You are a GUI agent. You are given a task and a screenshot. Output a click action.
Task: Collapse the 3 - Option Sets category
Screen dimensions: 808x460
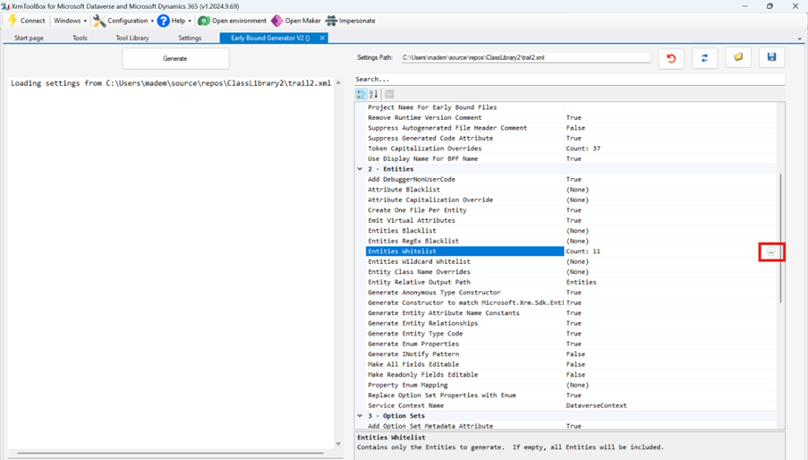(x=361, y=416)
